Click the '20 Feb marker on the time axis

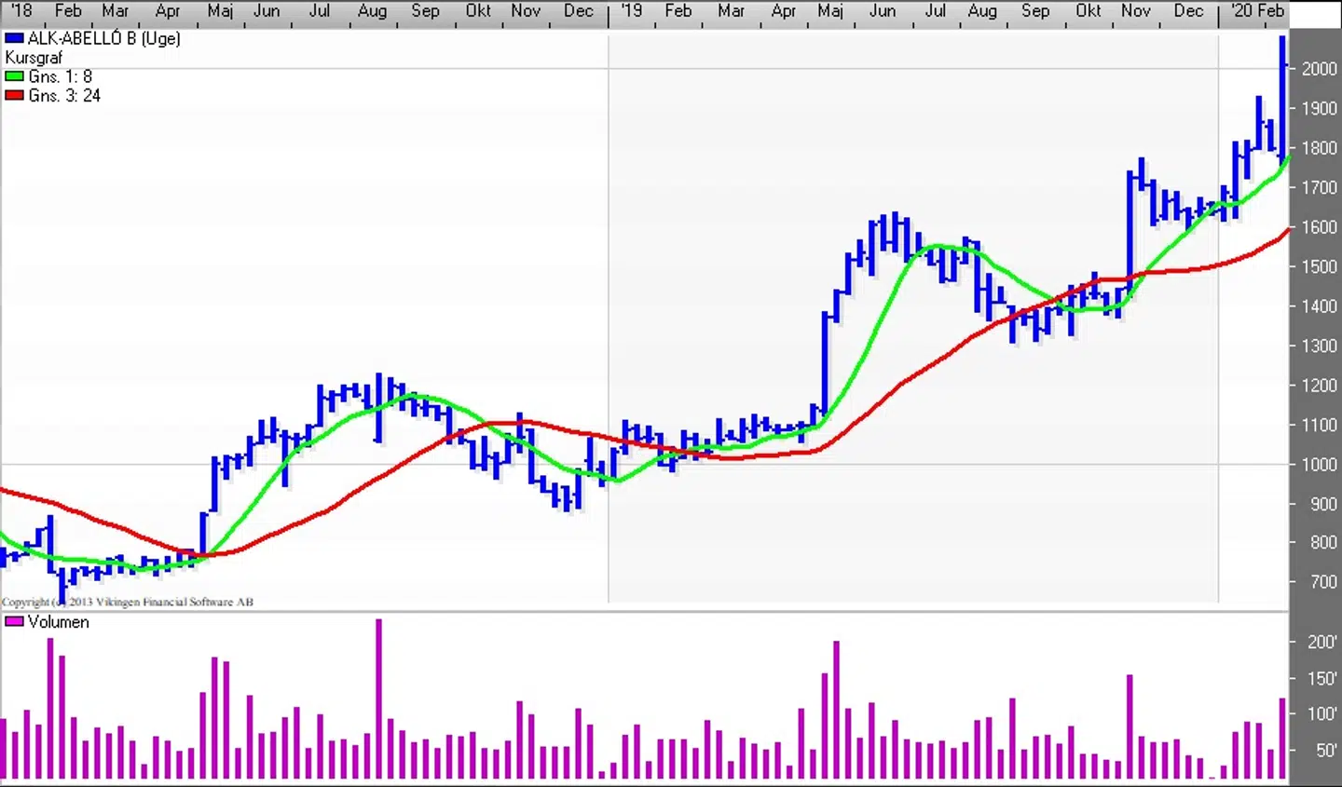pos(1256,11)
